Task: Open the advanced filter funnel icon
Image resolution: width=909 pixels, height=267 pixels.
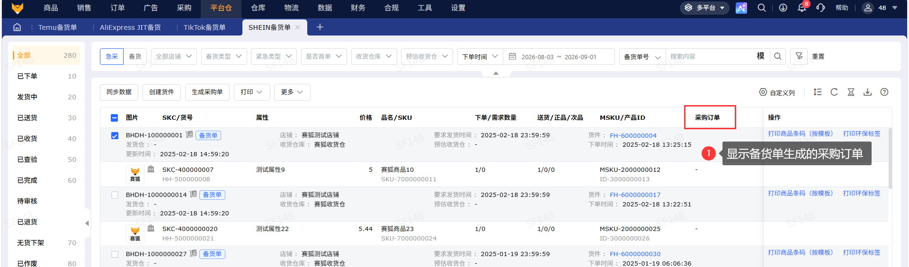Action: [x=799, y=56]
